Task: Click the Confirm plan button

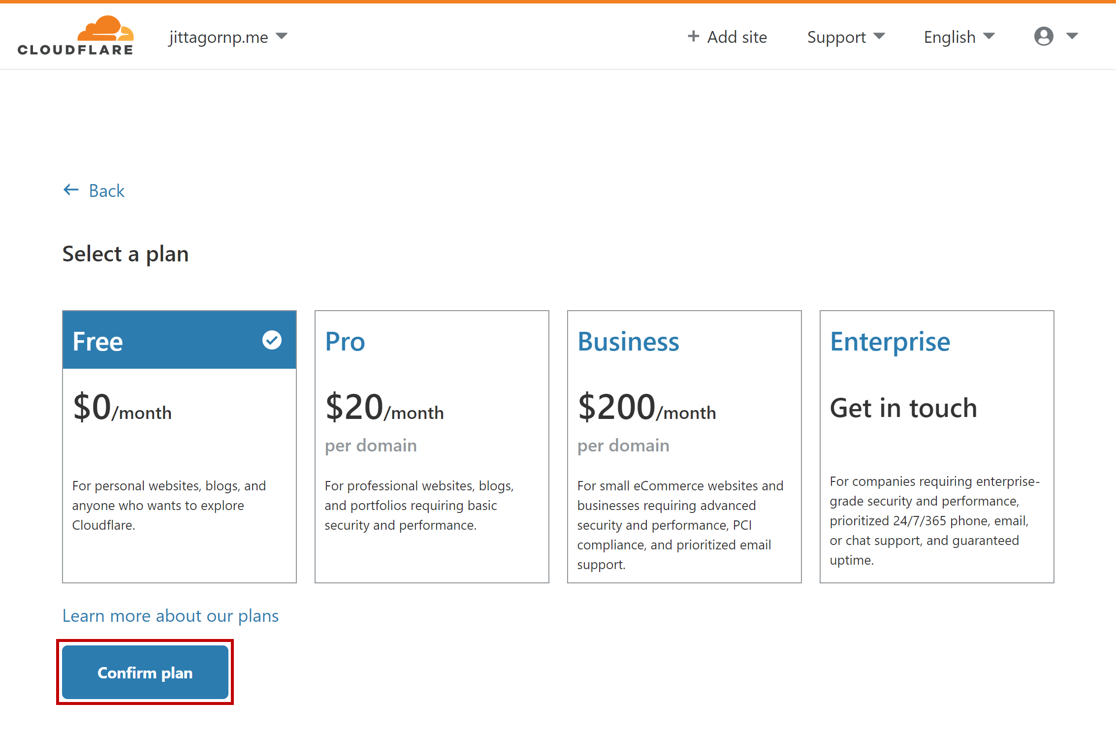Action: (145, 672)
